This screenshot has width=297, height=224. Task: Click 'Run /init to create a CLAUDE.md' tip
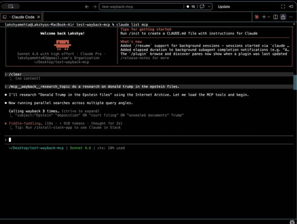(189, 33)
